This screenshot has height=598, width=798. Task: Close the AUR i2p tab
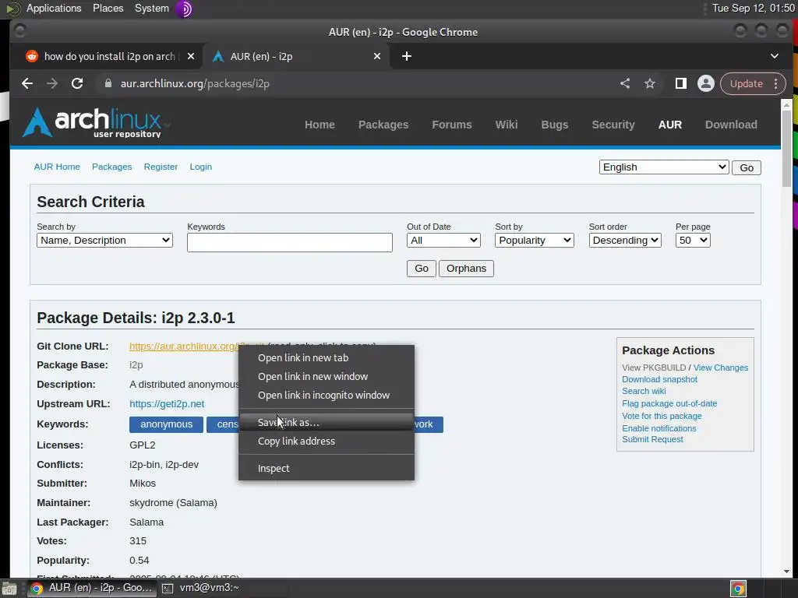tap(377, 56)
